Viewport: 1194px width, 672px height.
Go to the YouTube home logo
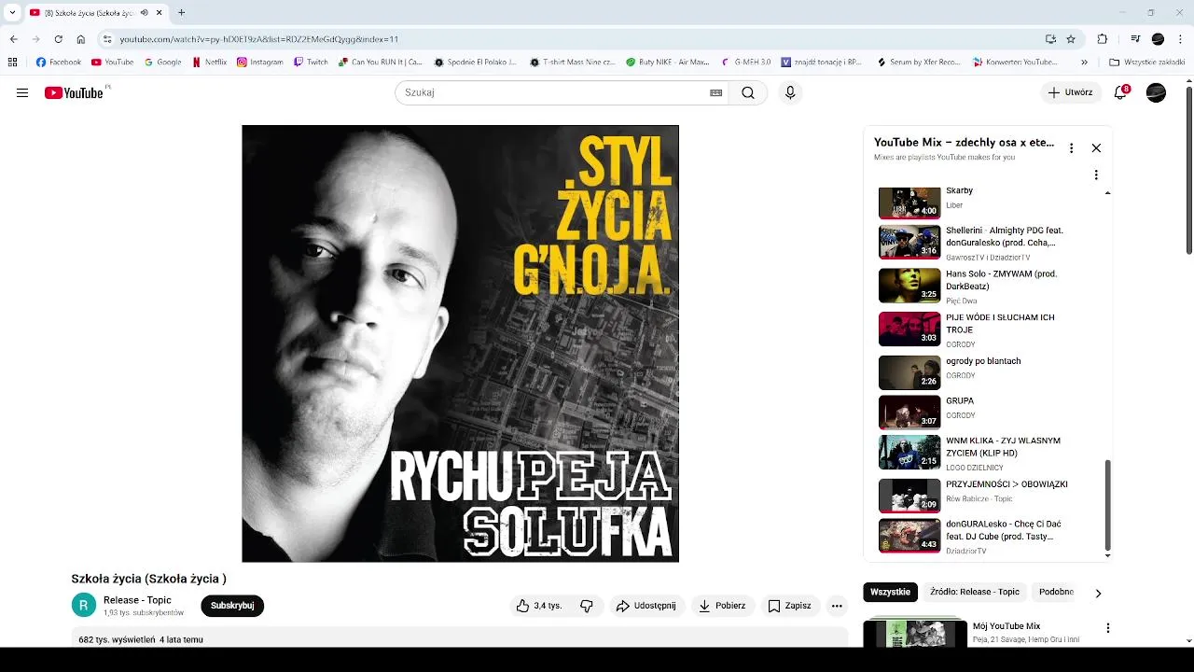click(74, 92)
